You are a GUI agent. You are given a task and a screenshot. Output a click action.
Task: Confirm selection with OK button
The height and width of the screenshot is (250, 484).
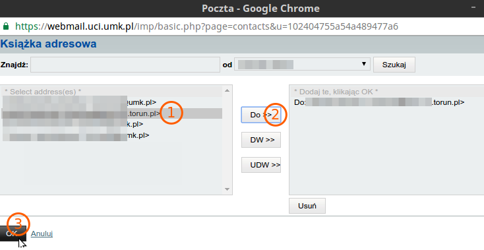pyautogui.click(x=13, y=234)
